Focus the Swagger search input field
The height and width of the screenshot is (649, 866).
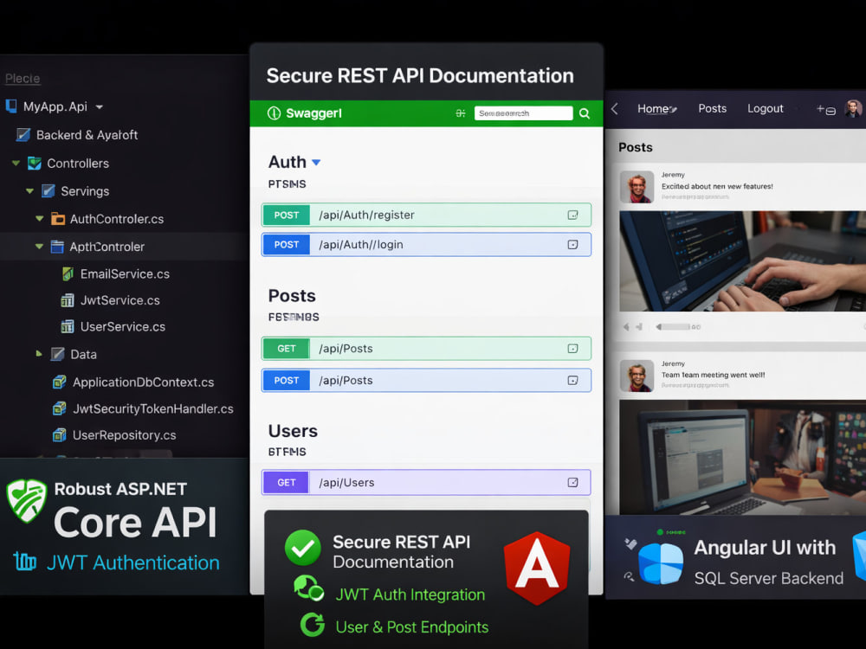(x=523, y=113)
